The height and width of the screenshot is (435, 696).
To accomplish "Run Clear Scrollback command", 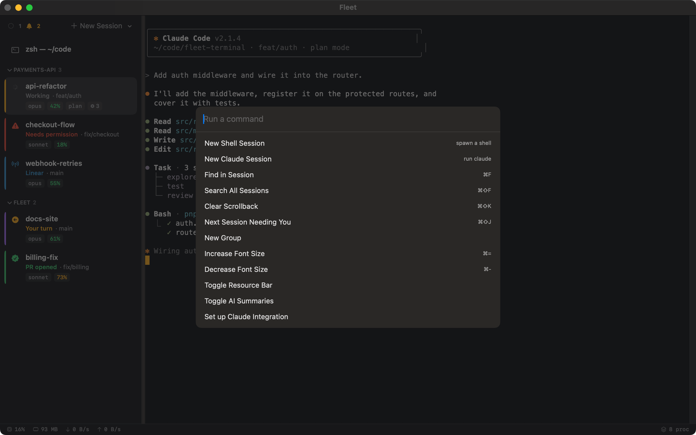I will point(348,206).
